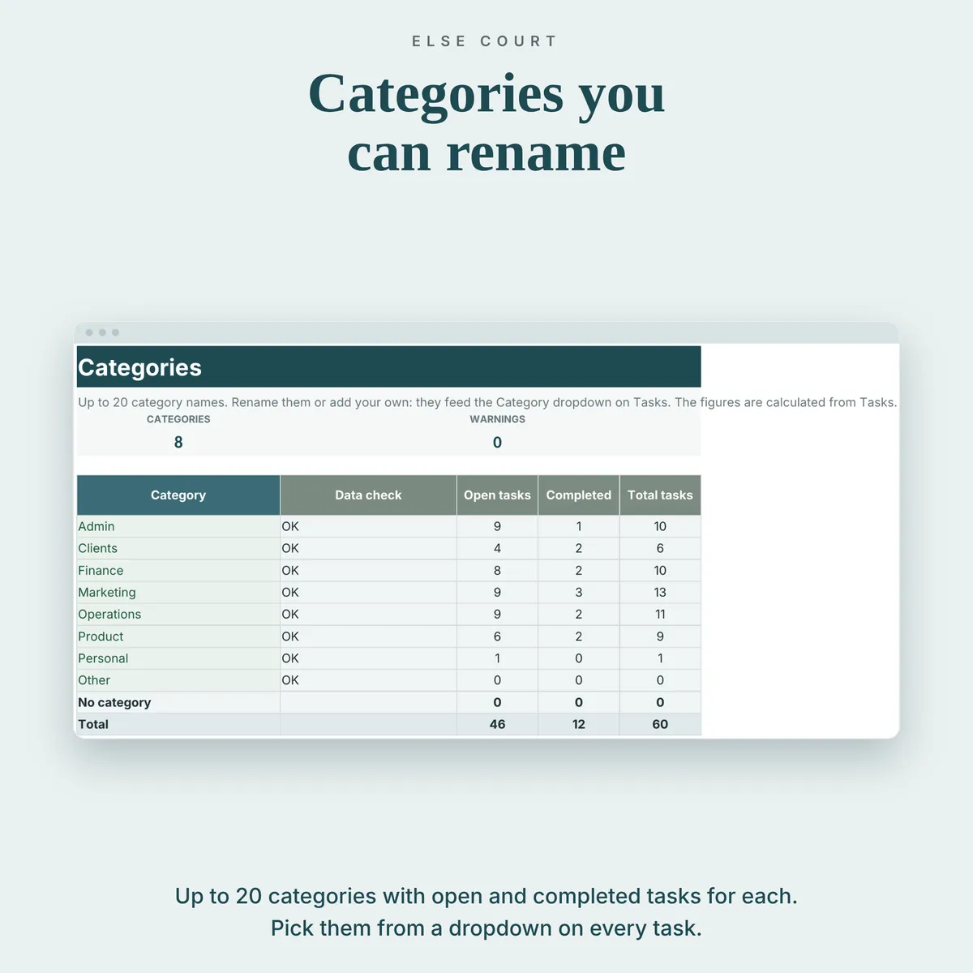The width and height of the screenshot is (973, 973).
Task: Click the OK data check for Personal
Action: [x=290, y=658]
